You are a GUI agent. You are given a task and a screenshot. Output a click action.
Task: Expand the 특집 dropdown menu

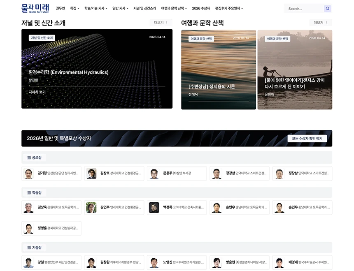(75, 8)
